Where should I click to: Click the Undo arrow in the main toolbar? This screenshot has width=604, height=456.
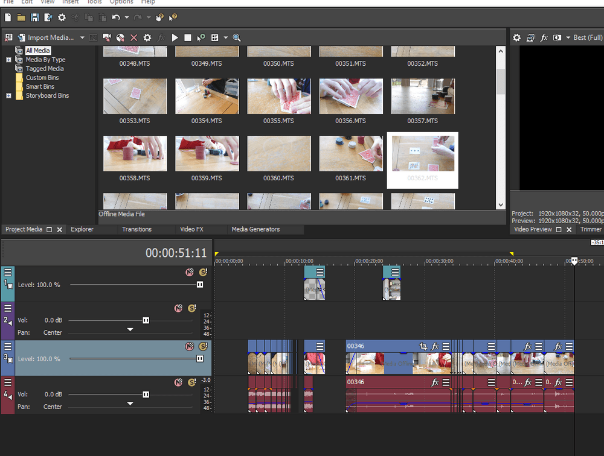(115, 17)
